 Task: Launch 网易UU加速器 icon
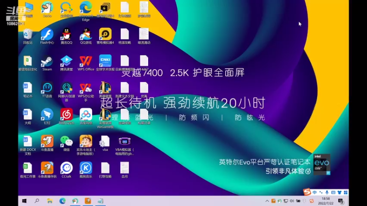[x=67, y=92]
